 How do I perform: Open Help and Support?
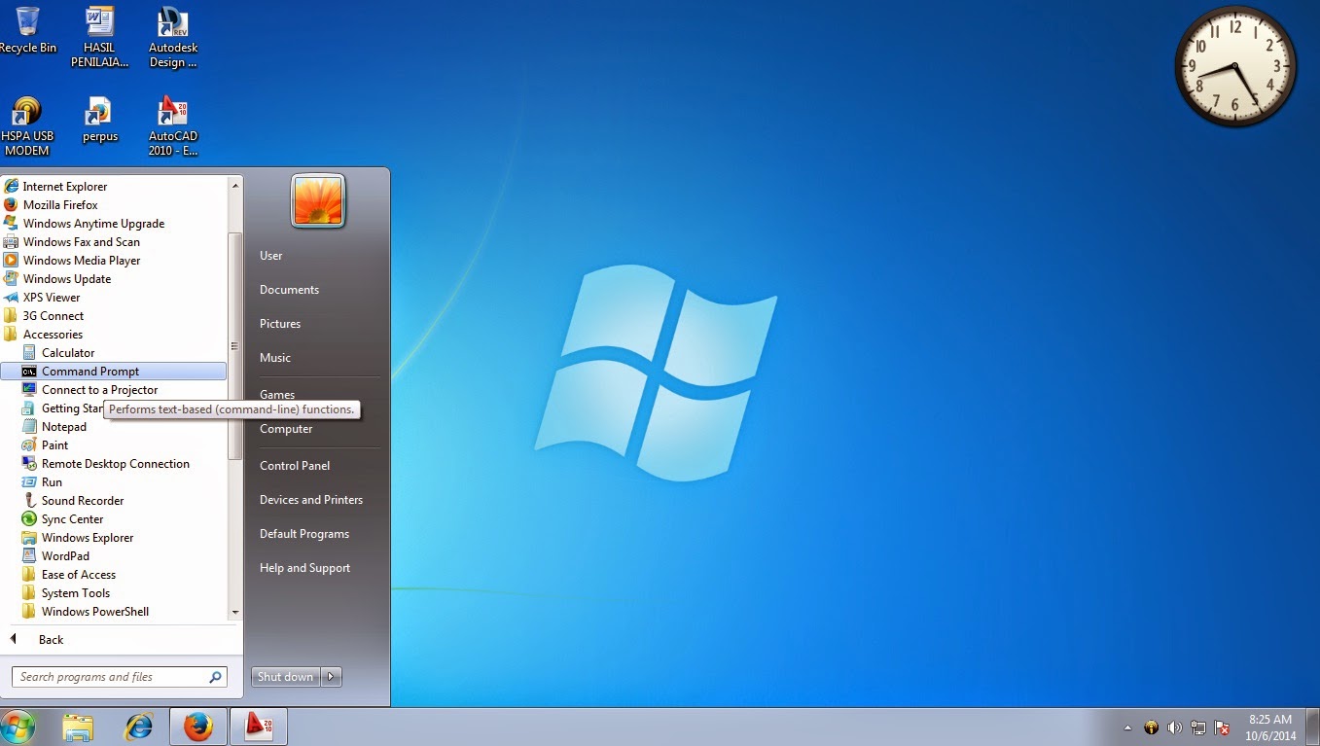pyautogui.click(x=304, y=568)
